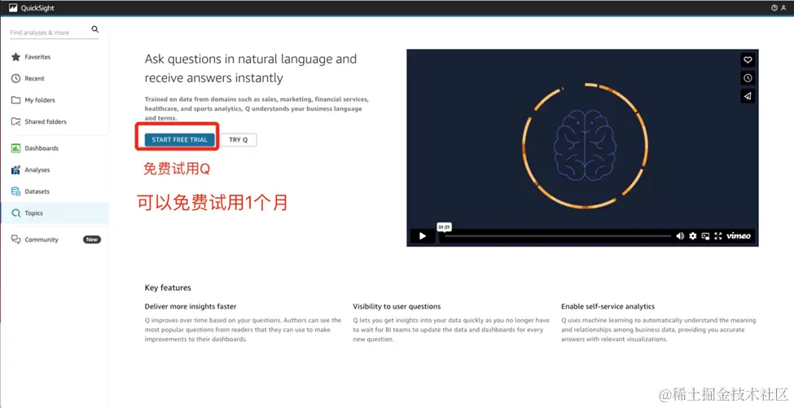
Task: Open the help icon in header
Action: pos(774,8)
